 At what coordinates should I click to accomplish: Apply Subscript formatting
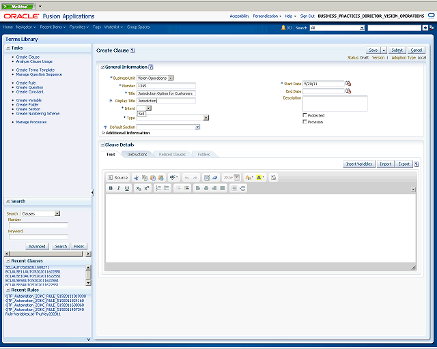(x=139, y=188)
